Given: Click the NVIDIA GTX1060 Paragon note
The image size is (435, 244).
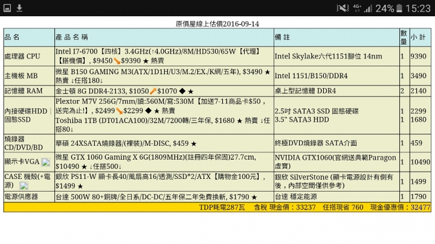Looking at the screenshot, I should click(335, 161).
